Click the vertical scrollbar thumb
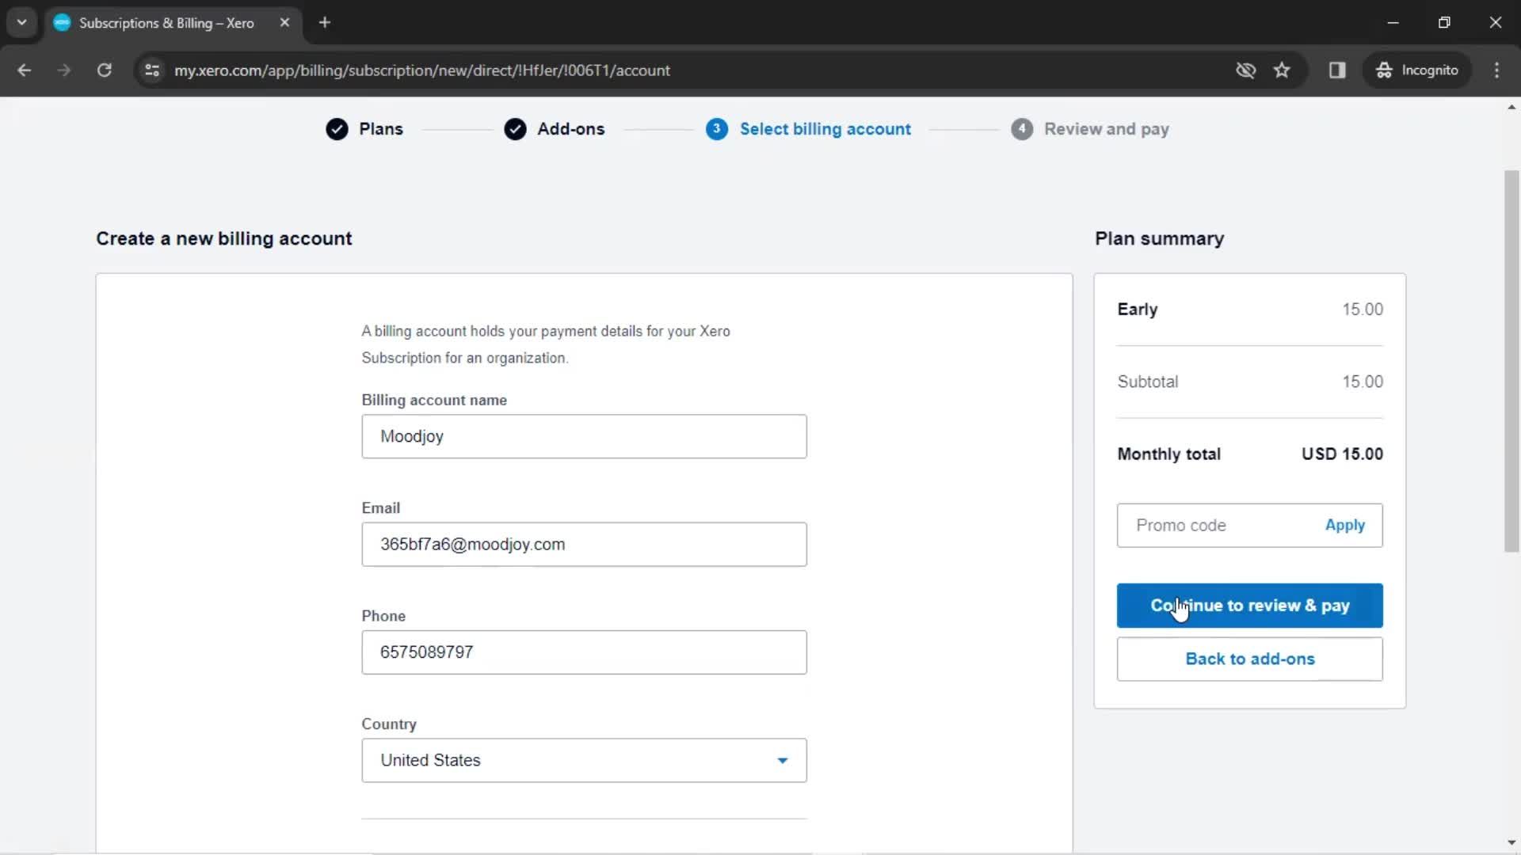The image size is (1521, 855). point(1511,360)
